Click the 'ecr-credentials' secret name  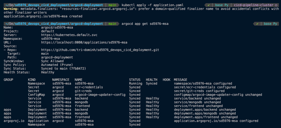click(x=89, y=87)
